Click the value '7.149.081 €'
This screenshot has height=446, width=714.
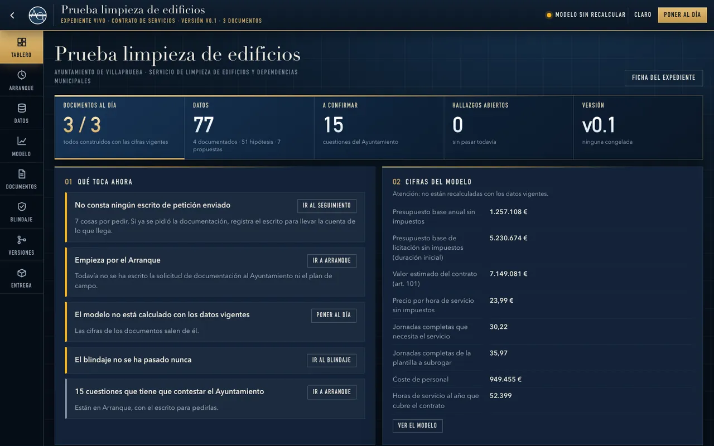click(509, 274)
